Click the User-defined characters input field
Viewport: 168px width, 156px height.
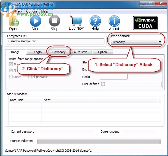(135, 84)
